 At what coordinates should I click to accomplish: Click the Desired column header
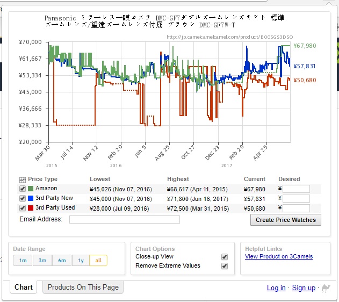289,179
